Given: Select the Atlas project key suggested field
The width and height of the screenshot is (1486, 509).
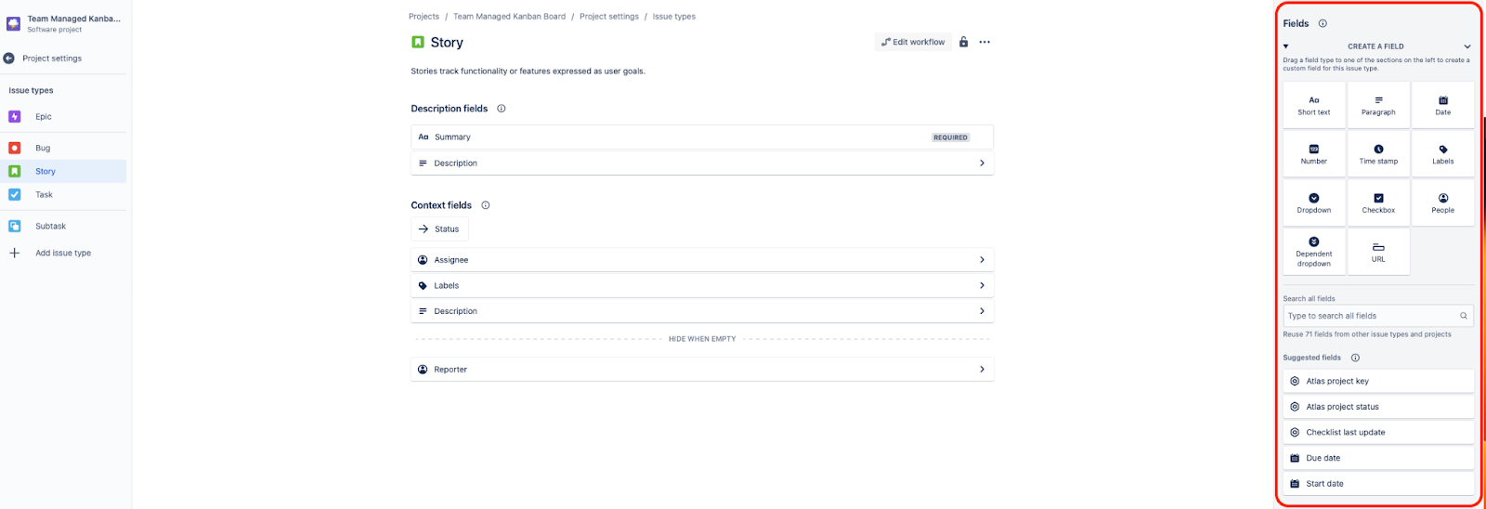Looking at the screenshot, I should [x=1378, y=381].
